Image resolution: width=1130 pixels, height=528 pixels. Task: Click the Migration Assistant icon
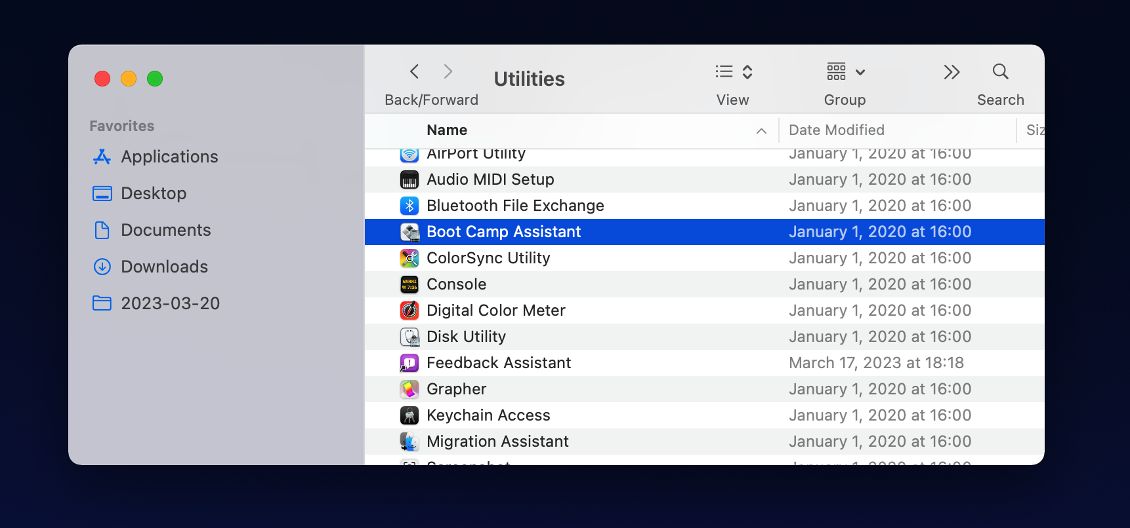click(x=409, y=442)
